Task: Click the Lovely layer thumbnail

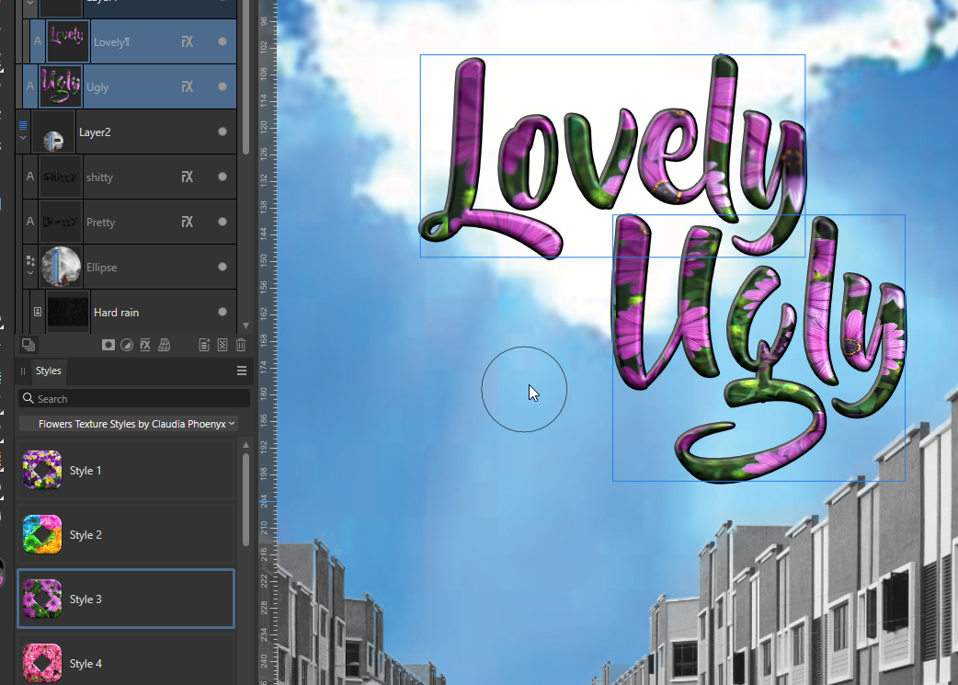Action: point(68,41)
